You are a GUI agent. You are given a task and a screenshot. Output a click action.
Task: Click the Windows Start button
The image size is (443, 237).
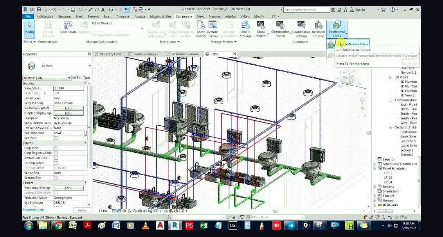click(29, 225)
